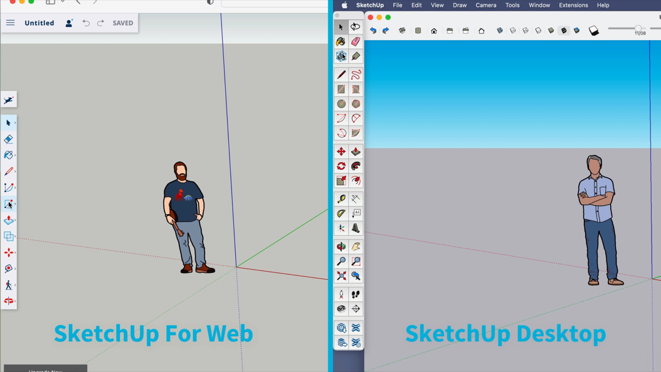Click Zoom Extents in Desktop toolbar
The height and width of the screenshot is (372, 661).
pyautogui.click(x=341, y=276)
